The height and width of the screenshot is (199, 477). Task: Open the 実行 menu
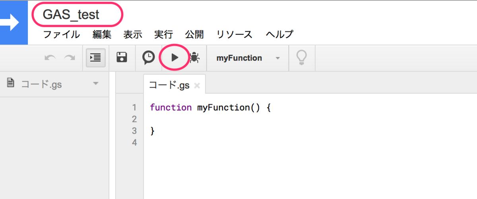[x=163, y=34]
